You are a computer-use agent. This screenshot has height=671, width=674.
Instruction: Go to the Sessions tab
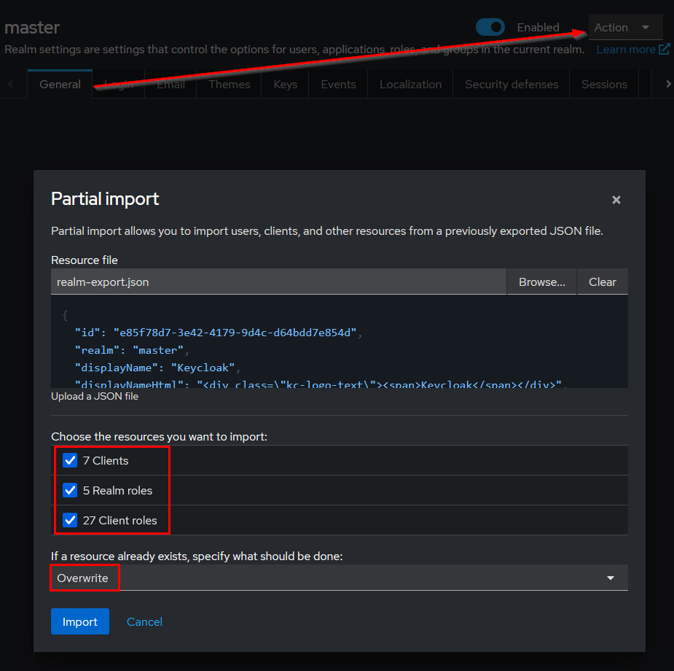tap(603, 84)
